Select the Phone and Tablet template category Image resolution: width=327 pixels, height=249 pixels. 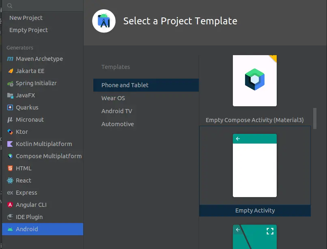coord(146,85)
